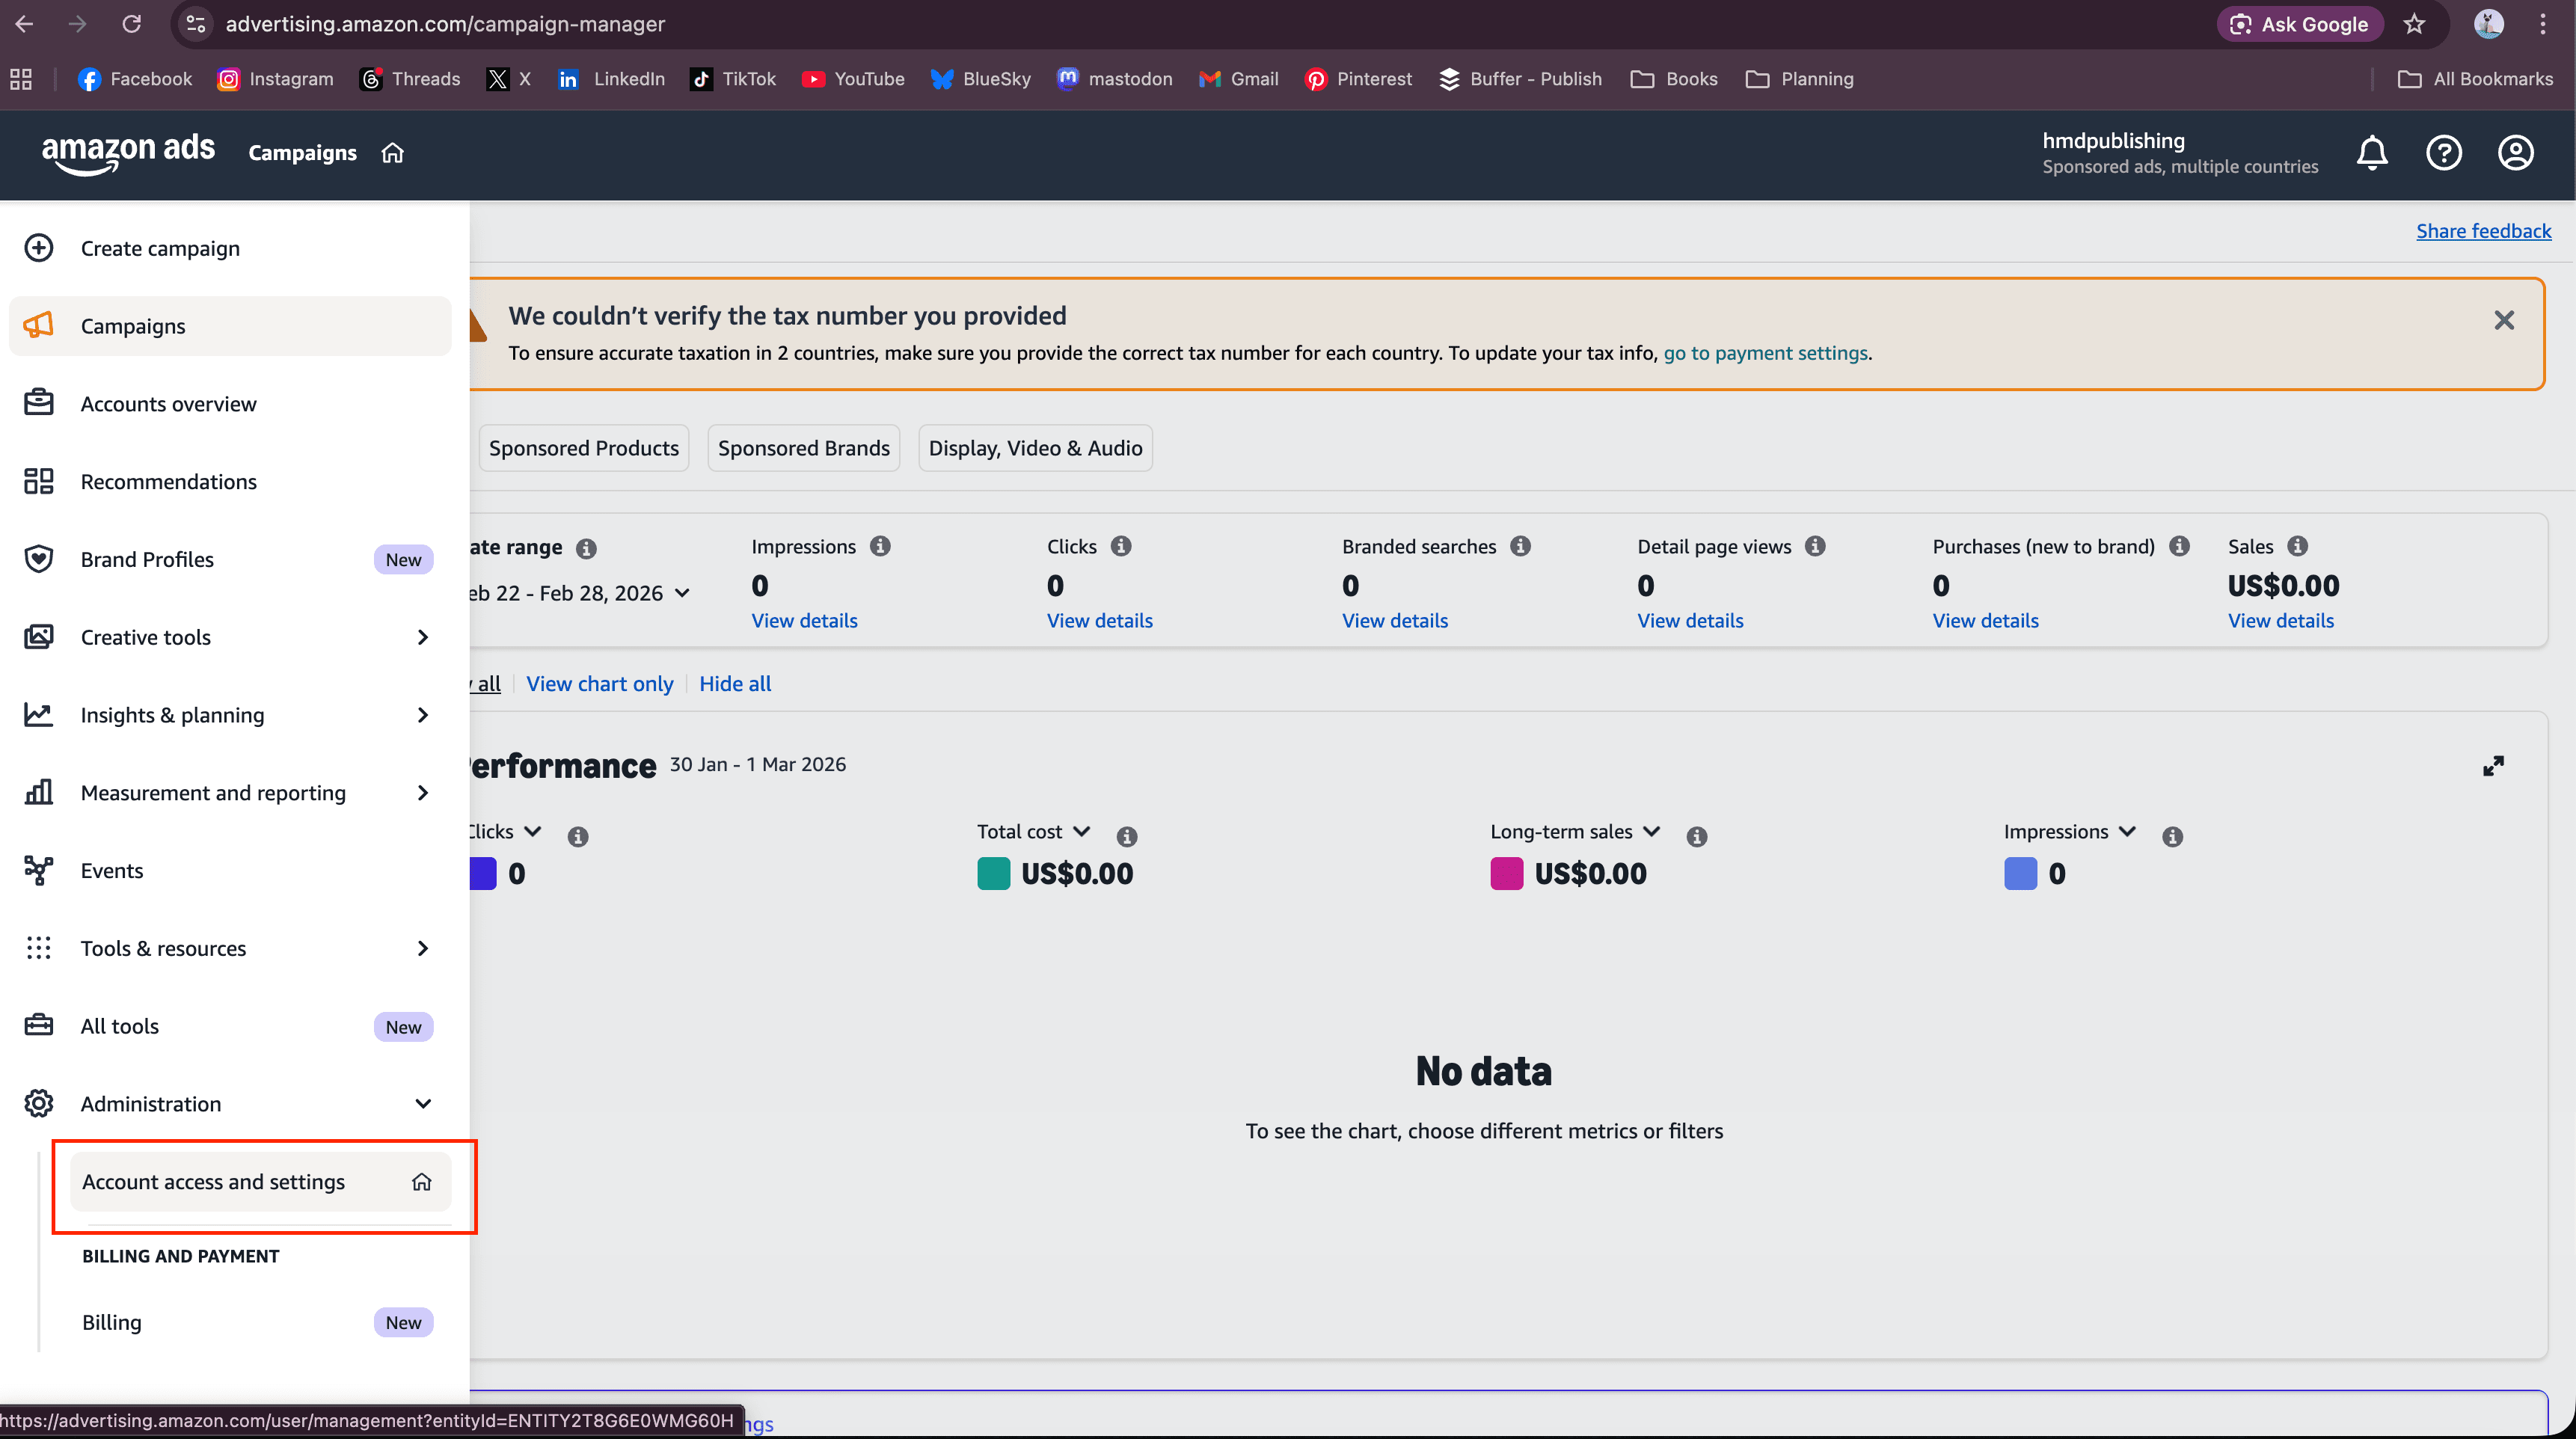Expand the date range selector
The height and width of the screenshot is (1439, 2576).
point(684,593)
